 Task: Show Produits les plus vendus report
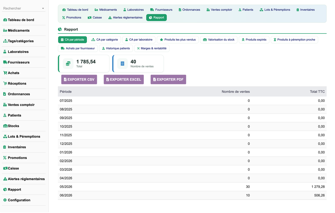tap(178, 40)
